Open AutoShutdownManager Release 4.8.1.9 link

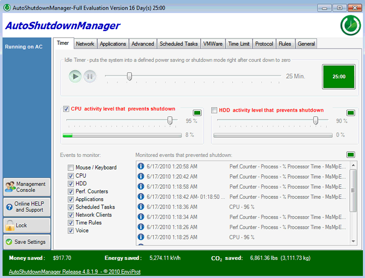(75, 272)
